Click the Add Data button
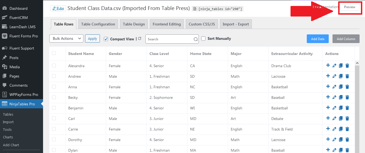365x153 pixels. (318, 39)
